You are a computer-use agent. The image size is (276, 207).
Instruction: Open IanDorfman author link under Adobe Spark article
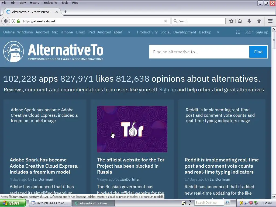(x=43, y=179)
